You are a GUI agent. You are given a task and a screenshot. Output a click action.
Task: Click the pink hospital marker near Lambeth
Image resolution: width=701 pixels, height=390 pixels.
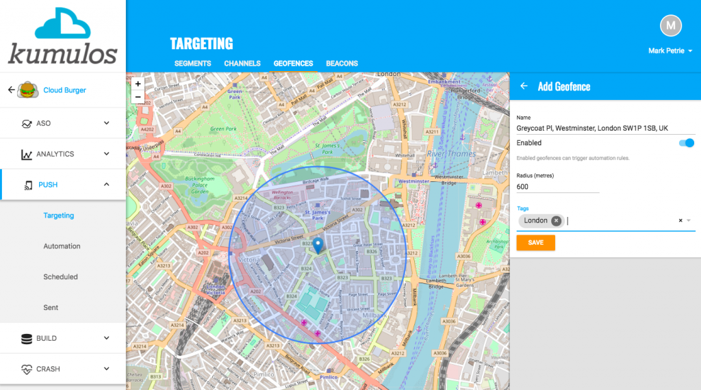[479, 205]
